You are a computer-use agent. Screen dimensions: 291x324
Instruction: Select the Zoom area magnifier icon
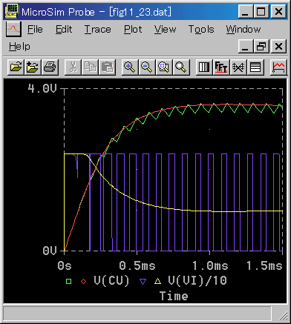tap(164, 67)
